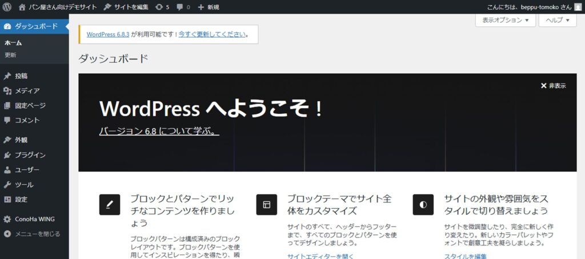The height and width of the screenshot is (259, 585).
Task: Click the サイトを編集 label in admin bar
Action: [x=131, y=7]
